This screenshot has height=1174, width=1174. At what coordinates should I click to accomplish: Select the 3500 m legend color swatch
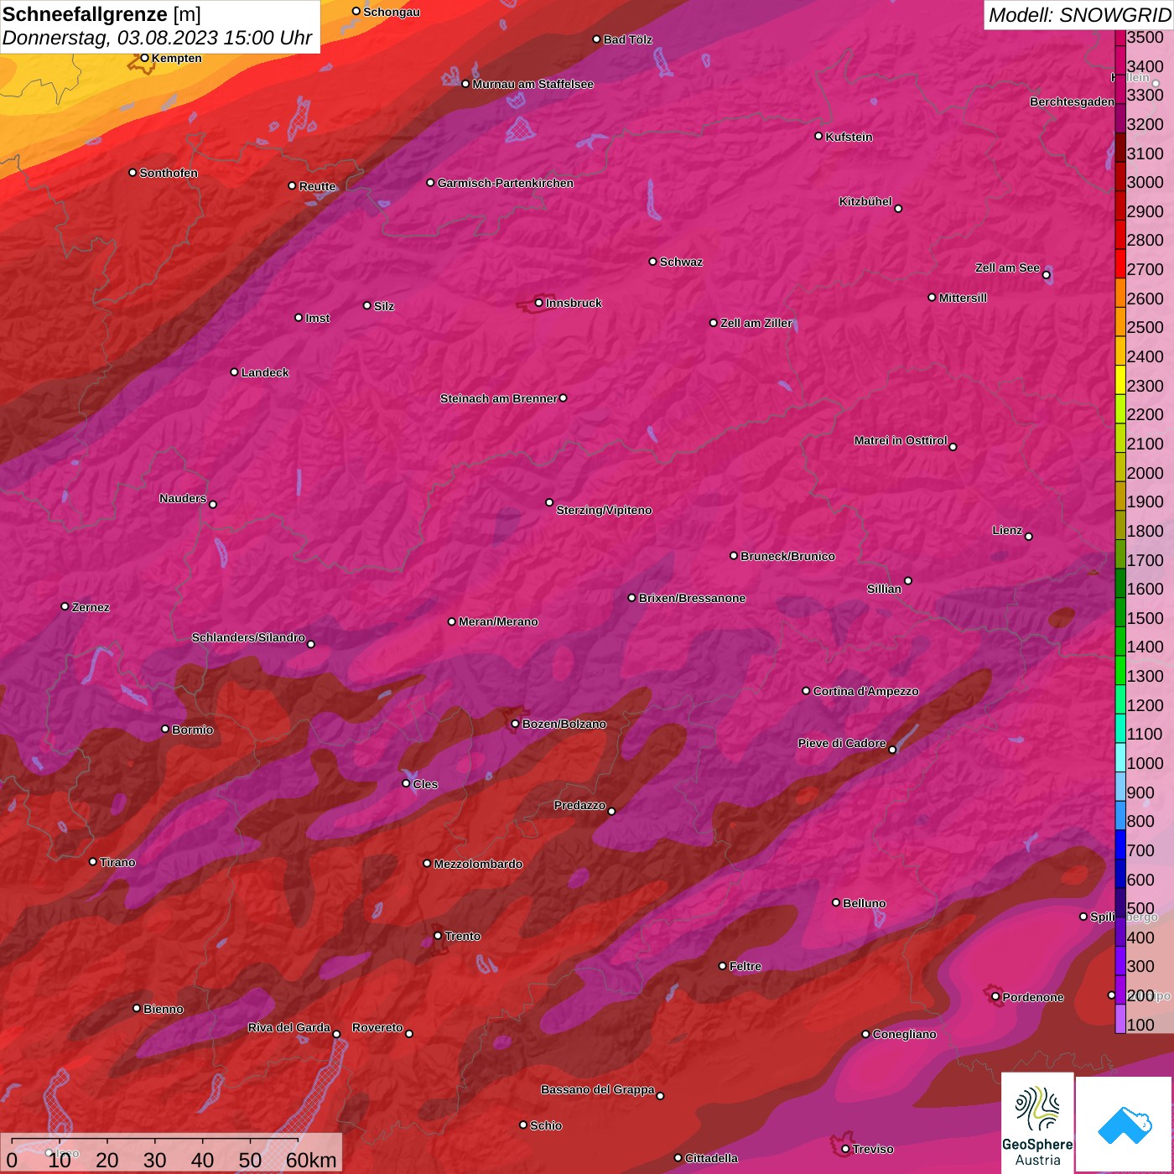tap(1120, 38)
